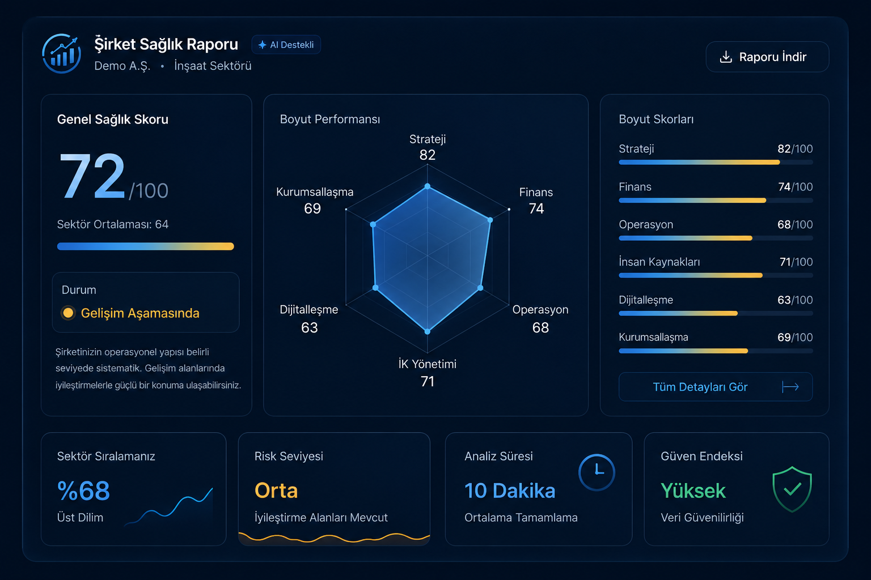The width and height of the screenshot is (871, 580).
Task: Click the Finans score bar
Action: pos(716,201)
